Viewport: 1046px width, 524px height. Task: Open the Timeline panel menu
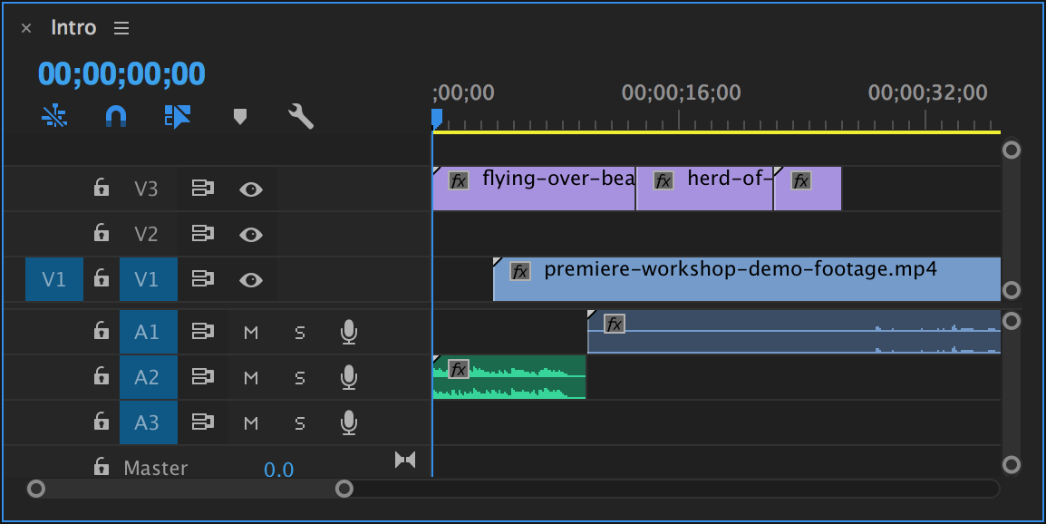click(x=121, y=27)
